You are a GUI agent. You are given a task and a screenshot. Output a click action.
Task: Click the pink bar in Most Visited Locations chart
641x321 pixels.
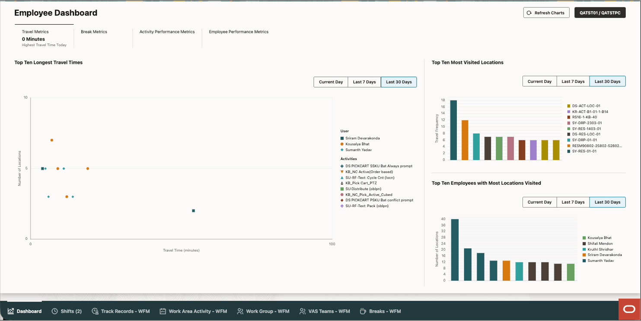pos(510,148)
